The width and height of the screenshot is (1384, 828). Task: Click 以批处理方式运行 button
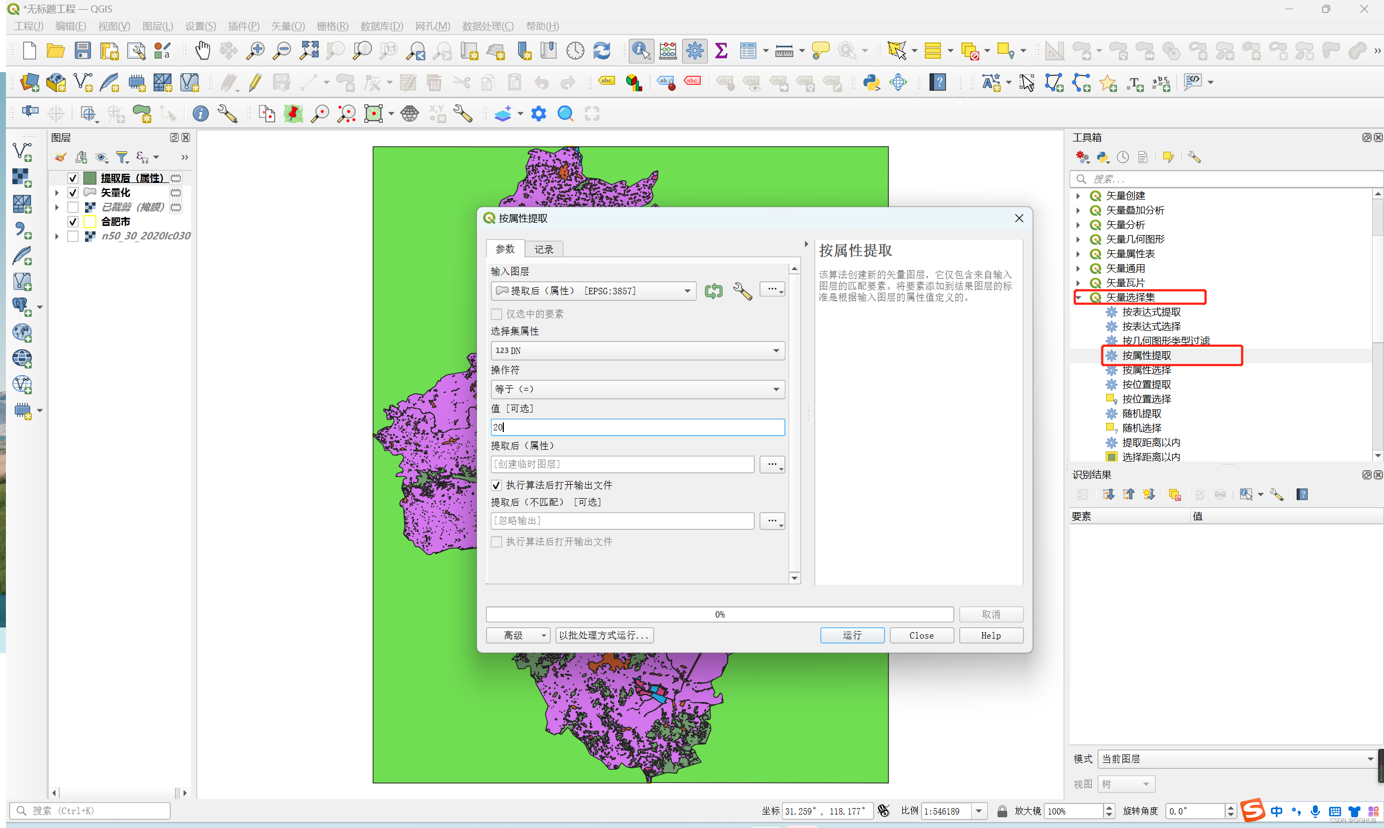click(x=603, y=635)
